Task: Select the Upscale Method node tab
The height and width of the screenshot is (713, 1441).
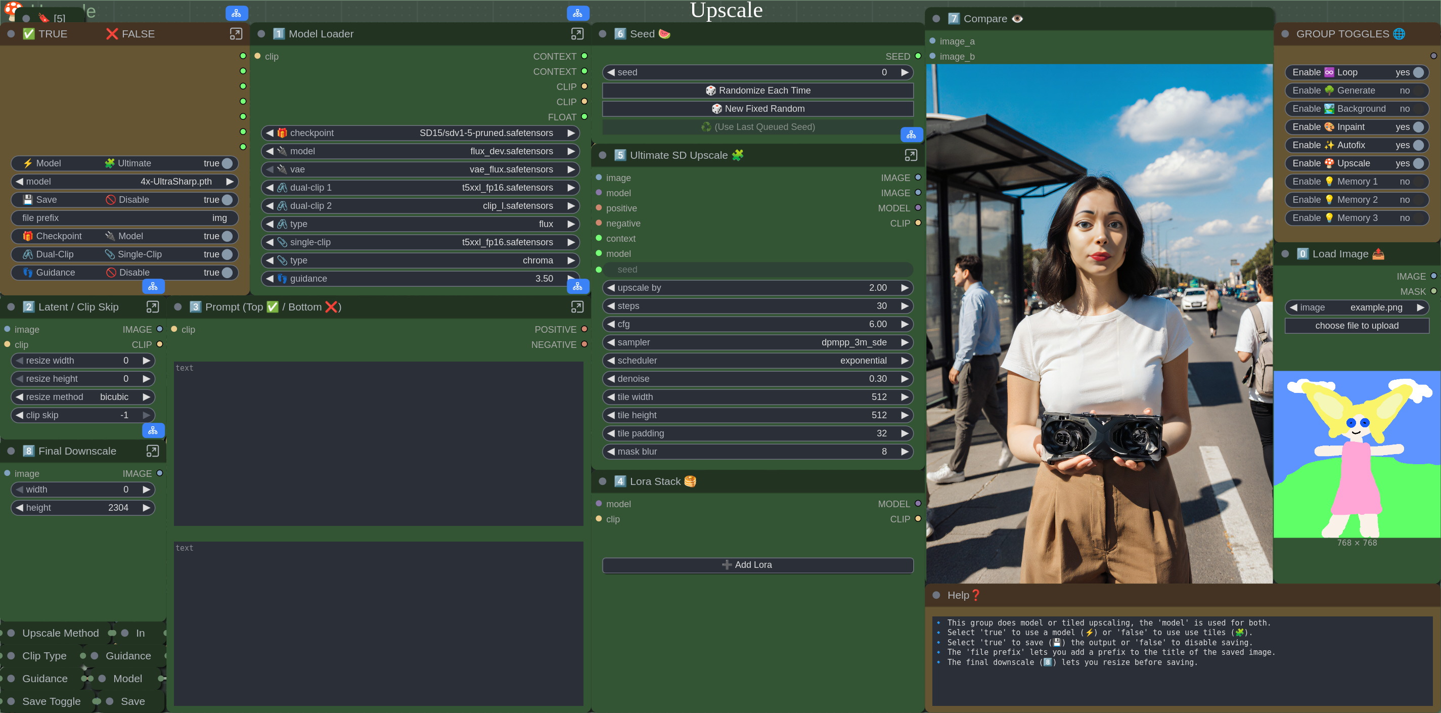Action: [60, 633]
